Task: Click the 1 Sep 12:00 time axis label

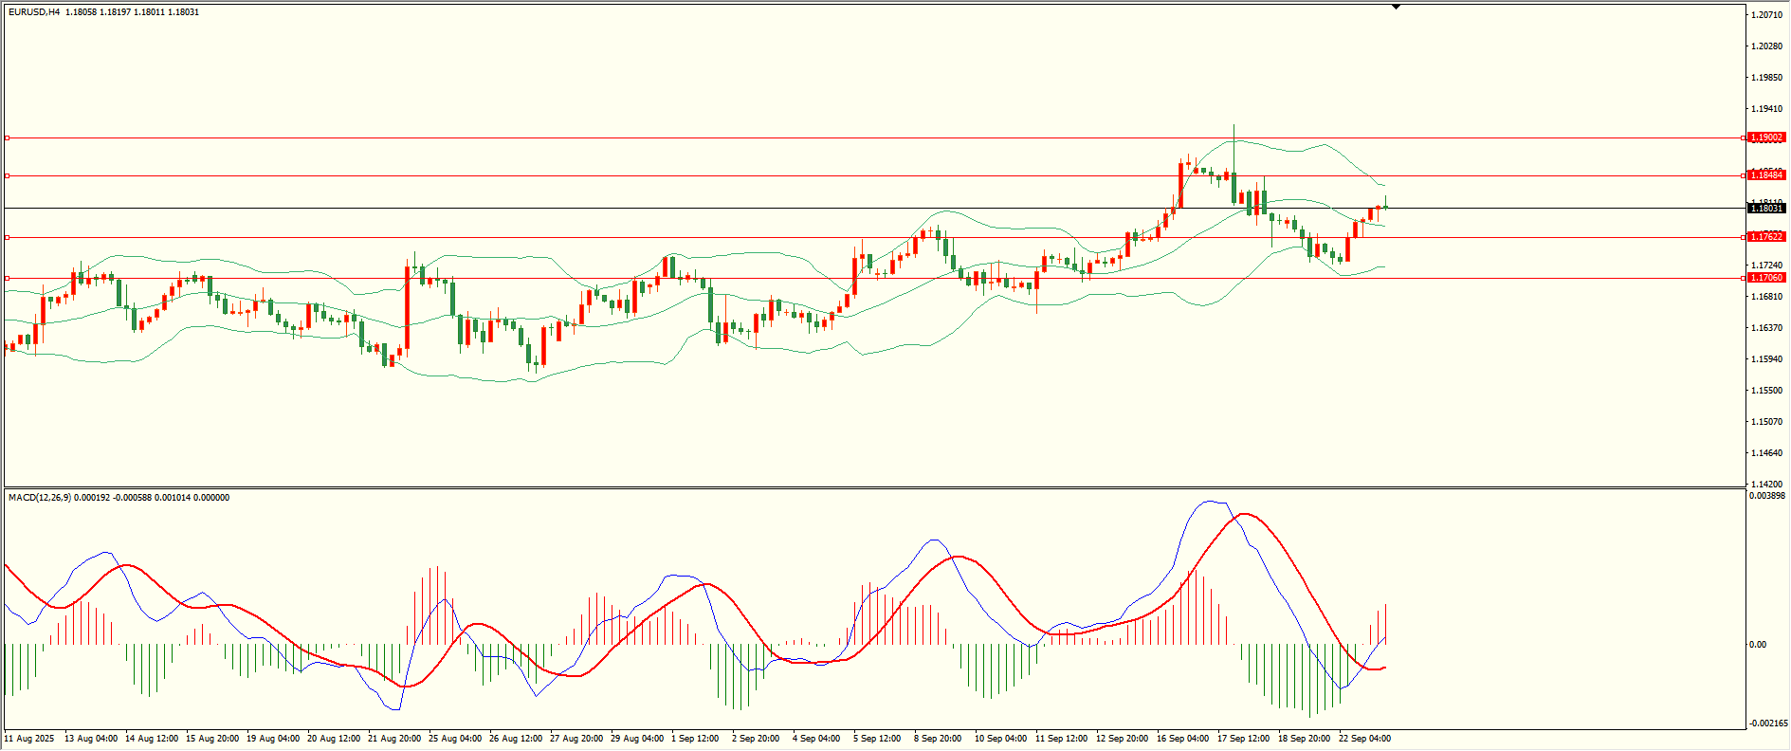Action: pos(695,739)
